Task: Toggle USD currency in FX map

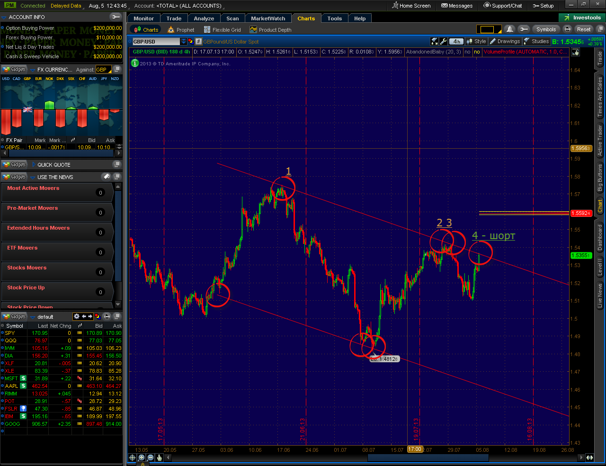Action: click(x=6, y=79)
